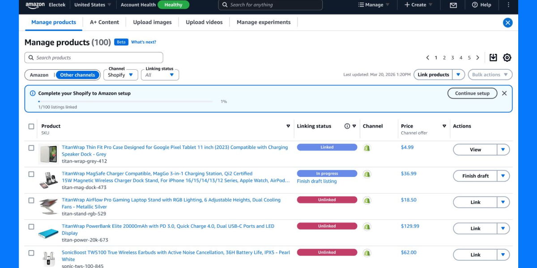The height and width of the screenshot is (268, 537).
Task: Open the Bulk actions dropdown
Action: (x=490, y=75)
